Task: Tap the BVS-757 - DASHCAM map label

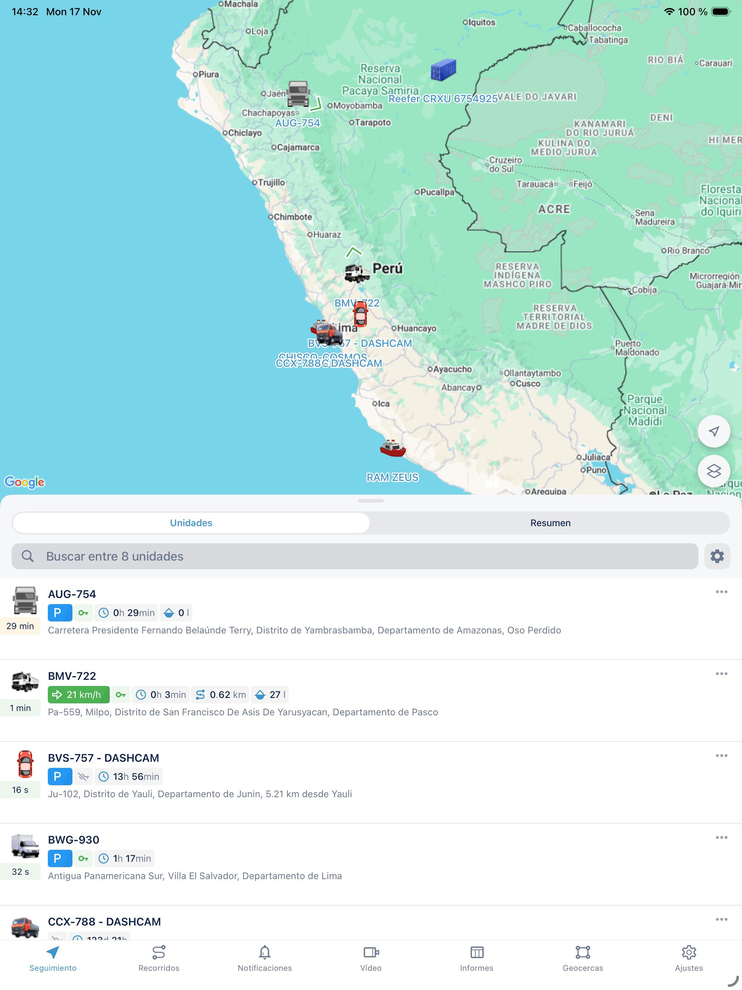Action: point(360,343)
